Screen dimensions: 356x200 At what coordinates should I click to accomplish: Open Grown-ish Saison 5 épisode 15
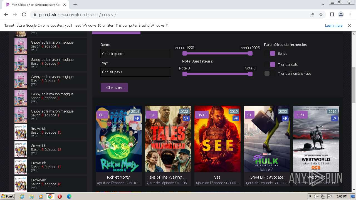click(51, 132)
